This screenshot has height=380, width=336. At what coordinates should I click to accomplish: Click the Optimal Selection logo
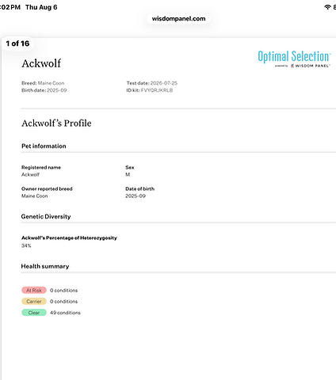point(294,56)
